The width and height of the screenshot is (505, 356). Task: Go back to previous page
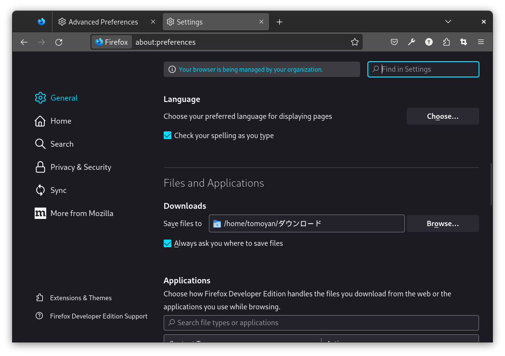tap(24, 42)
